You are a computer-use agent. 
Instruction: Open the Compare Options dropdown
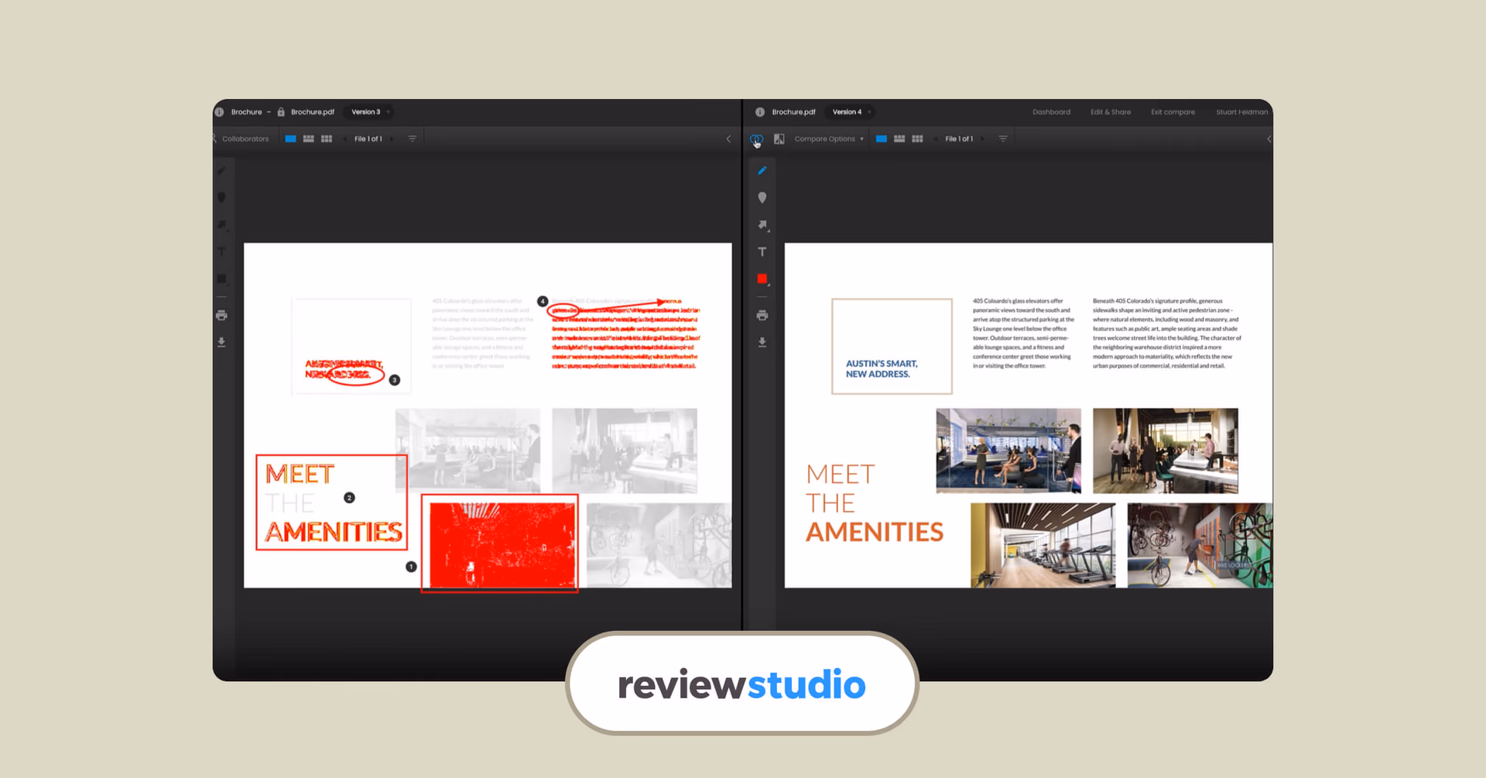pos(828,139)
